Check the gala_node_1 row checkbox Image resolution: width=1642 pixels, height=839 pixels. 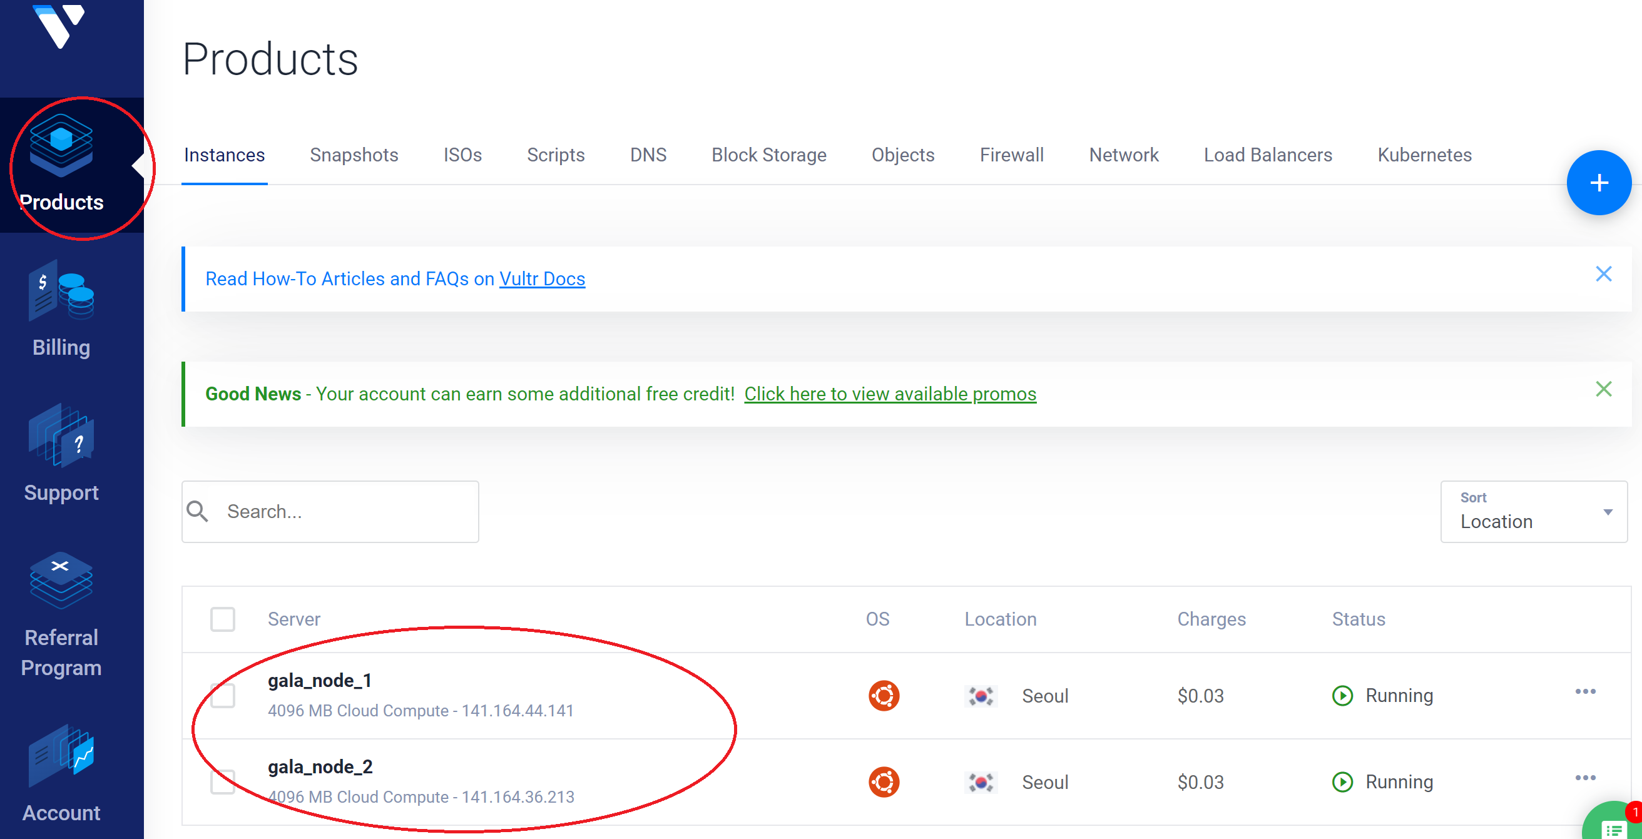point(223,696)
